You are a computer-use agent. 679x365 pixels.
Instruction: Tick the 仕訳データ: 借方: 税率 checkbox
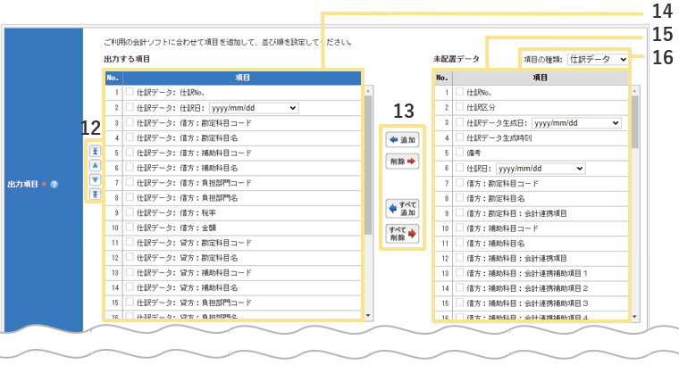point(130,213)
